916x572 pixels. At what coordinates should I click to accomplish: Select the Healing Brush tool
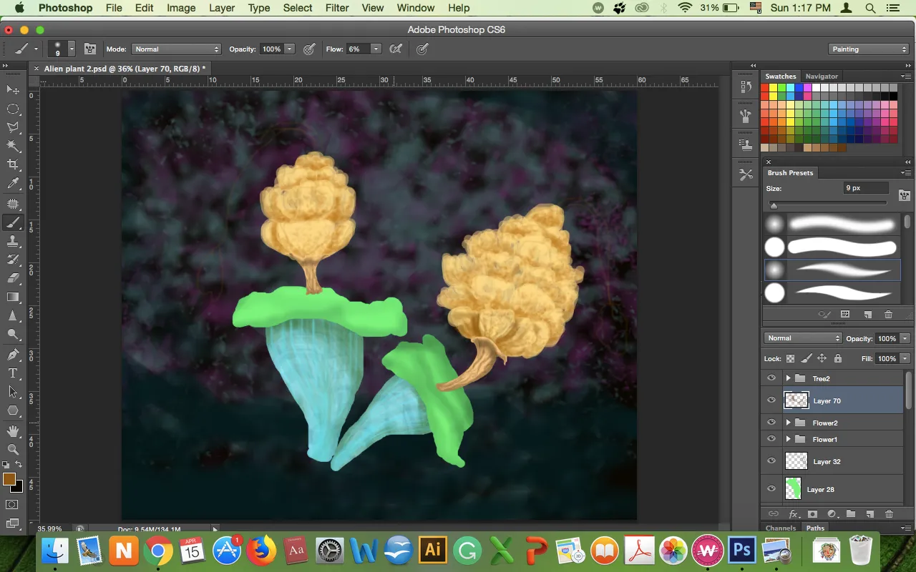(13, 204)
